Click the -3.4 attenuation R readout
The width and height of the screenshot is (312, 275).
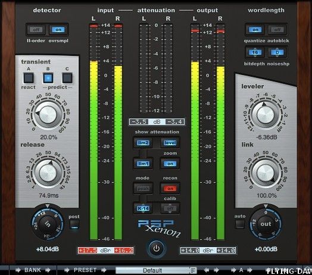pos(174,122)
